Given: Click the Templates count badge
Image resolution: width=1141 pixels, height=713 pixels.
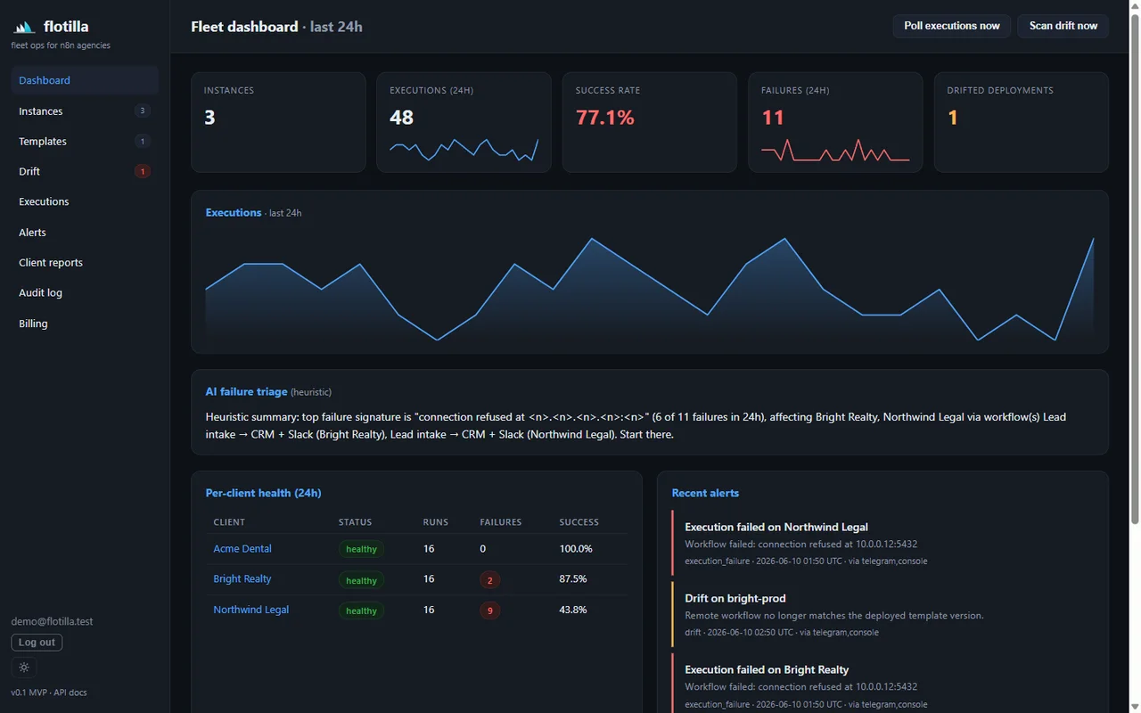Looking at the screenshot, I should [x=142, y=142].
